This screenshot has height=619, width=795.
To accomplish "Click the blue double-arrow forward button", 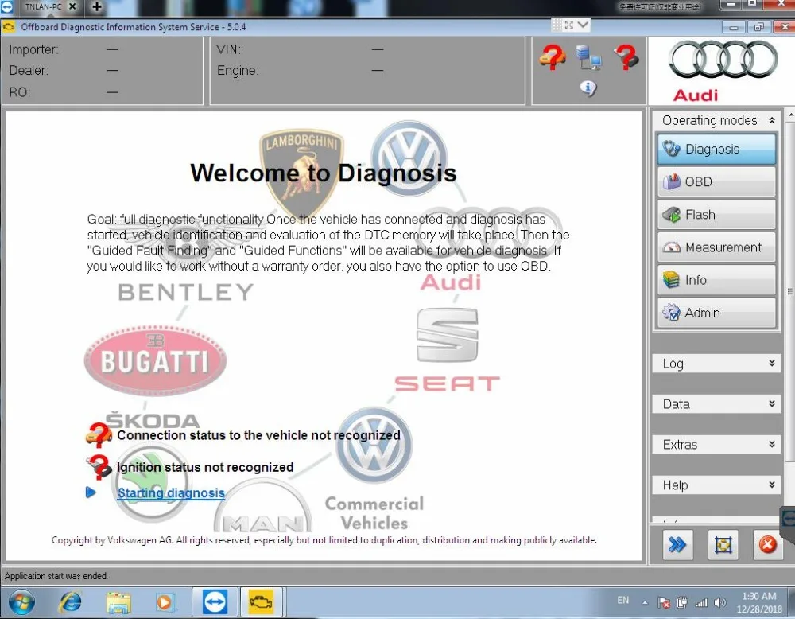I will [x=677, y=545].
